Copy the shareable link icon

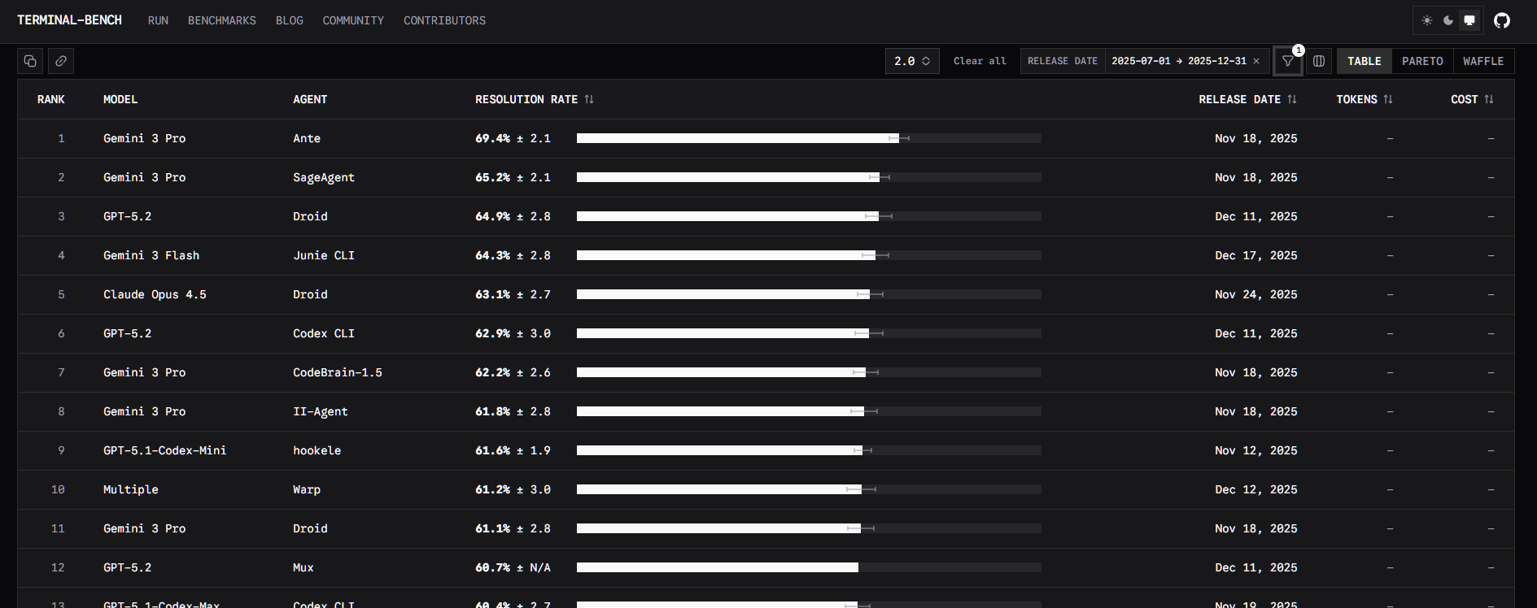61,61
